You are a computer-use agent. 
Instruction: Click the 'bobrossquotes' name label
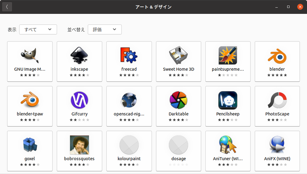click(x=79, y=159)
